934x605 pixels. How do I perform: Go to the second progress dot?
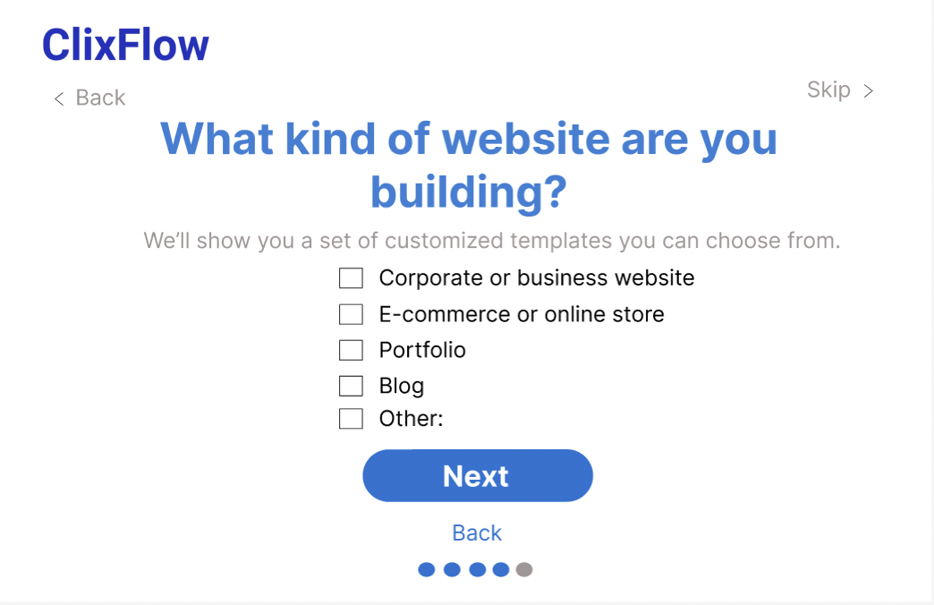tap(452, 569)
